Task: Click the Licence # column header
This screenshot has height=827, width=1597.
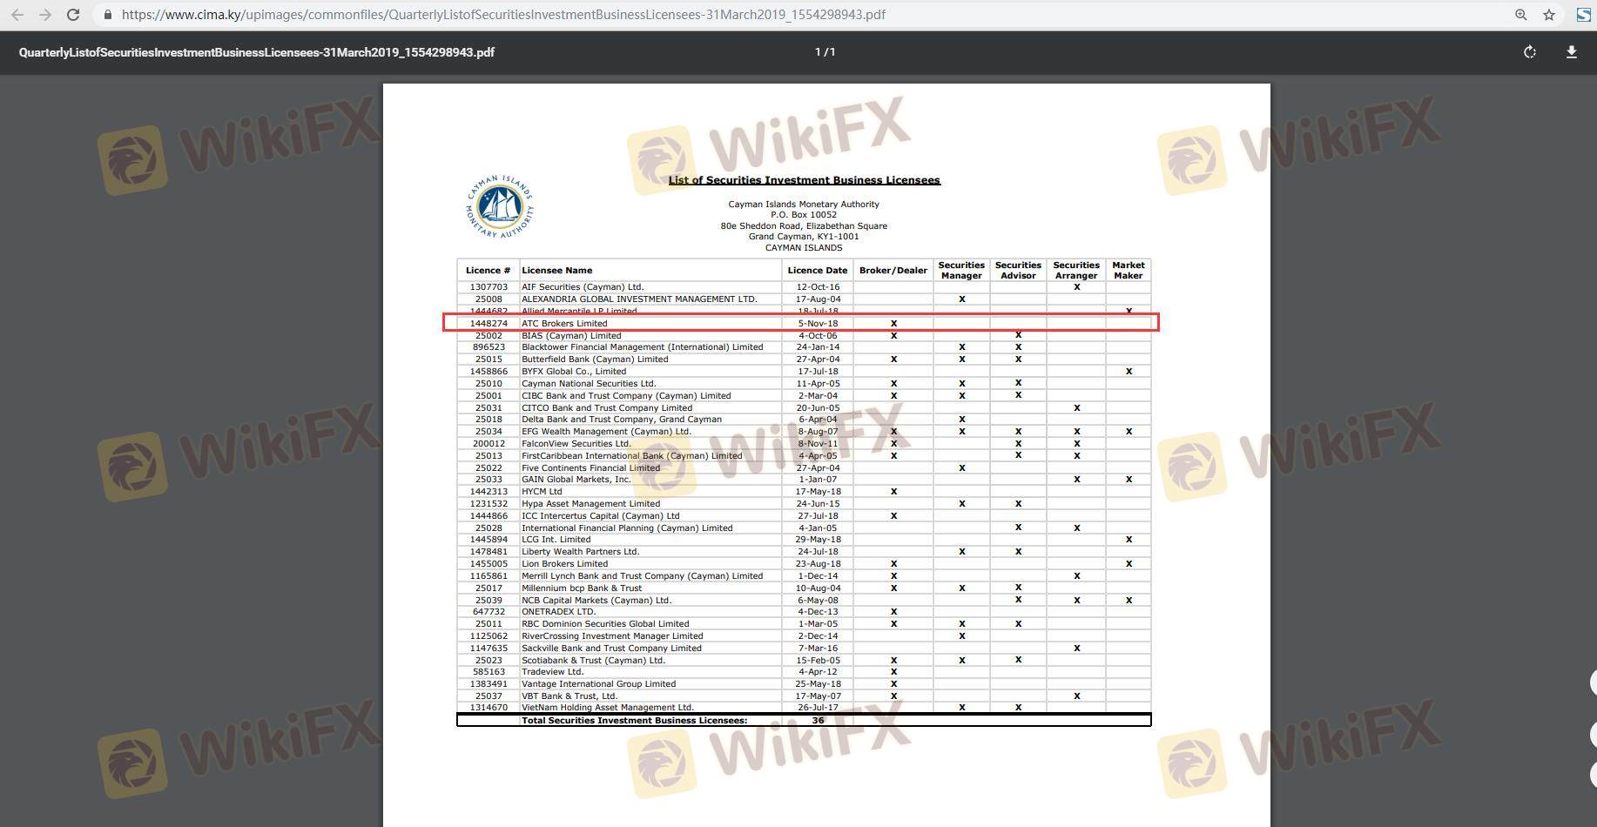Action: point(488,271)
